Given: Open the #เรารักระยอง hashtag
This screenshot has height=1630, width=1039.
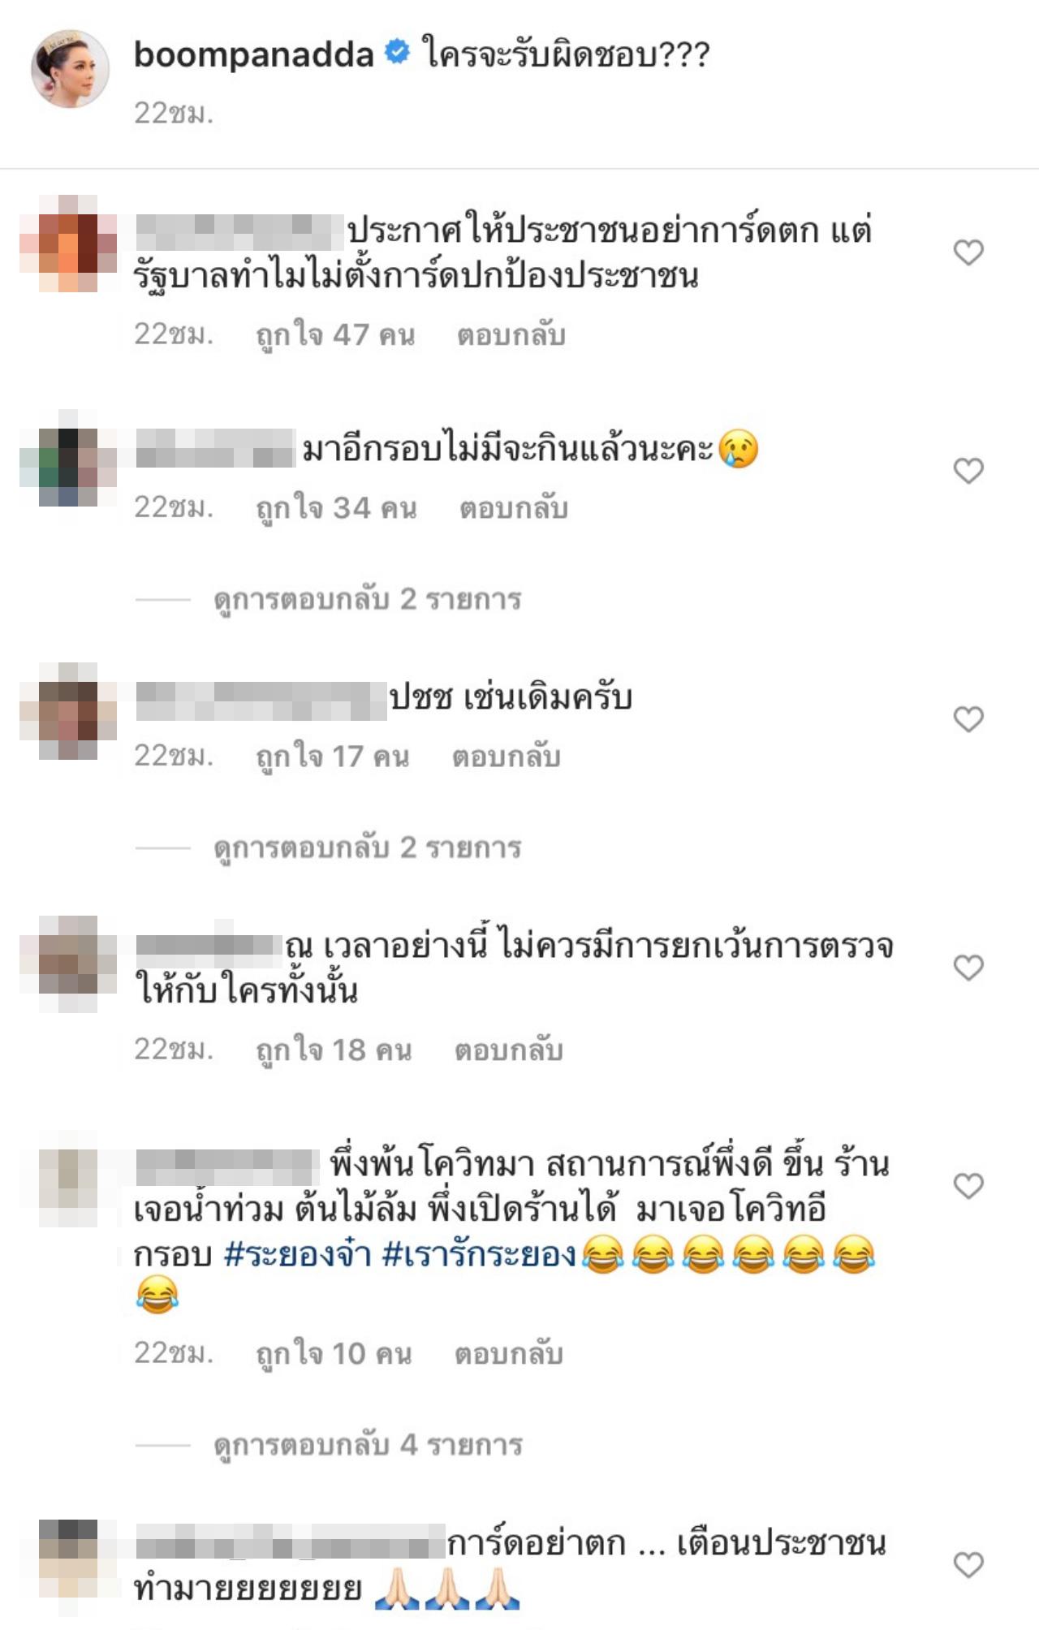Looking at the screenshot, I should tap(480, 1254).
